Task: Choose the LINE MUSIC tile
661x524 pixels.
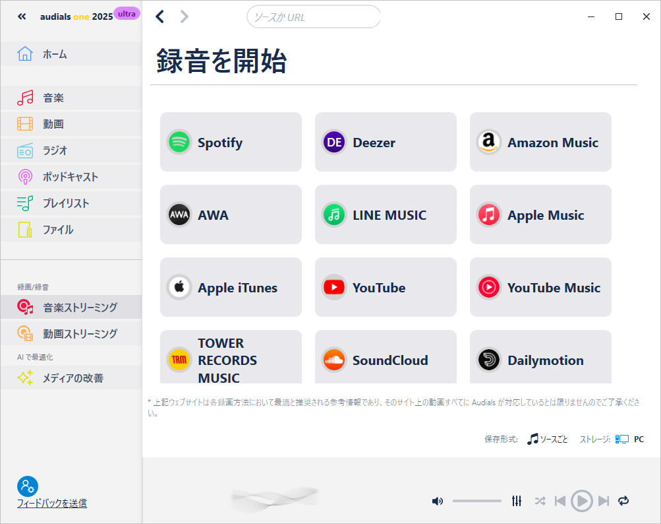Action: point(386,214)
